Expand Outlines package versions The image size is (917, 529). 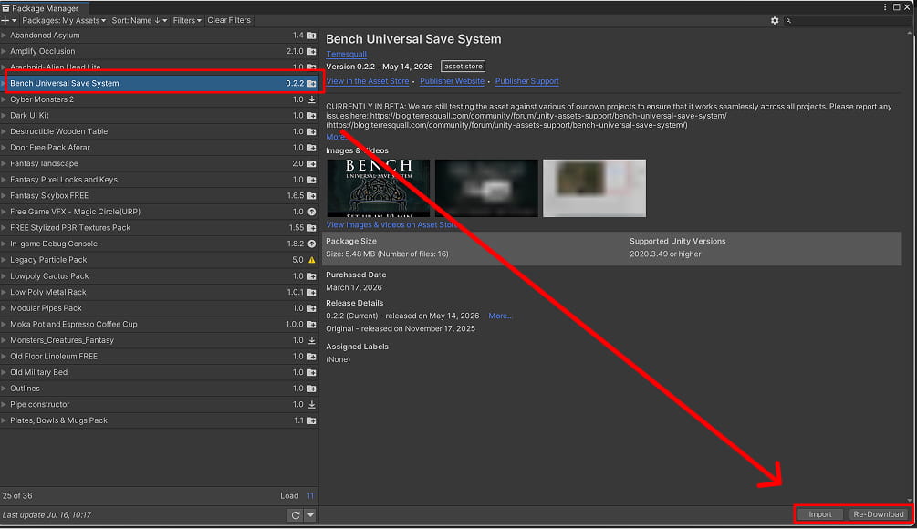pyautogui.click(x=4, y=389)
